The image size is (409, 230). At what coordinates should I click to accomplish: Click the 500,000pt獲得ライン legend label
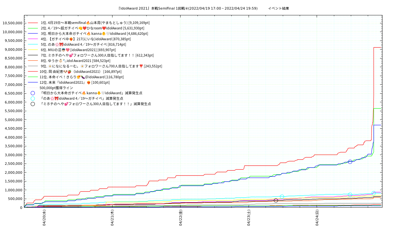(x=56, y=88)
